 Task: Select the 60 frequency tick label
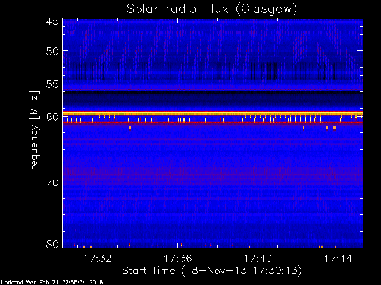pyautogui.click(x=52, y=117)
